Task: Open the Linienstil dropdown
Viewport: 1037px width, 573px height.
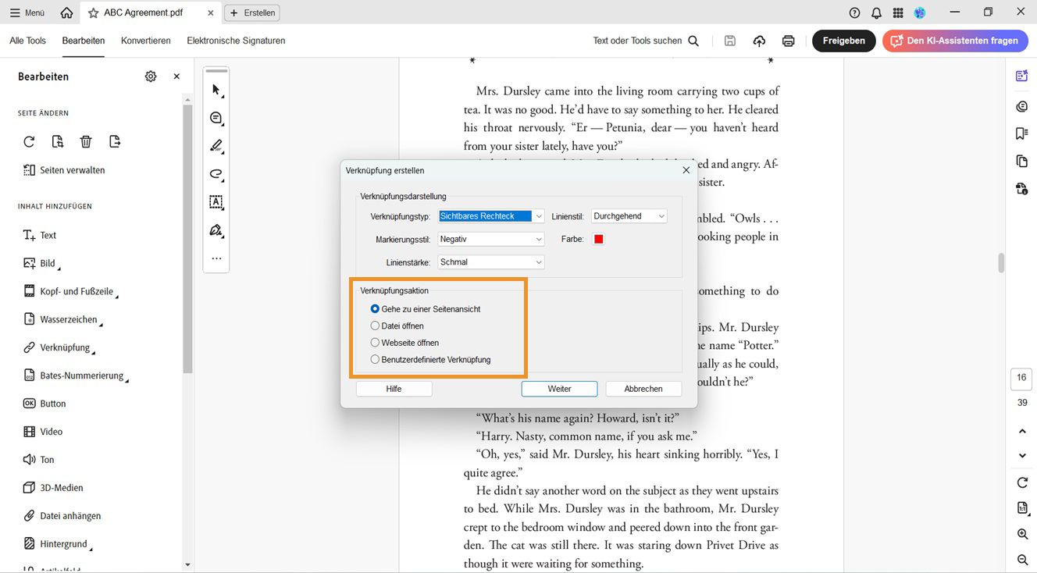Action: [x=629, y=216]
